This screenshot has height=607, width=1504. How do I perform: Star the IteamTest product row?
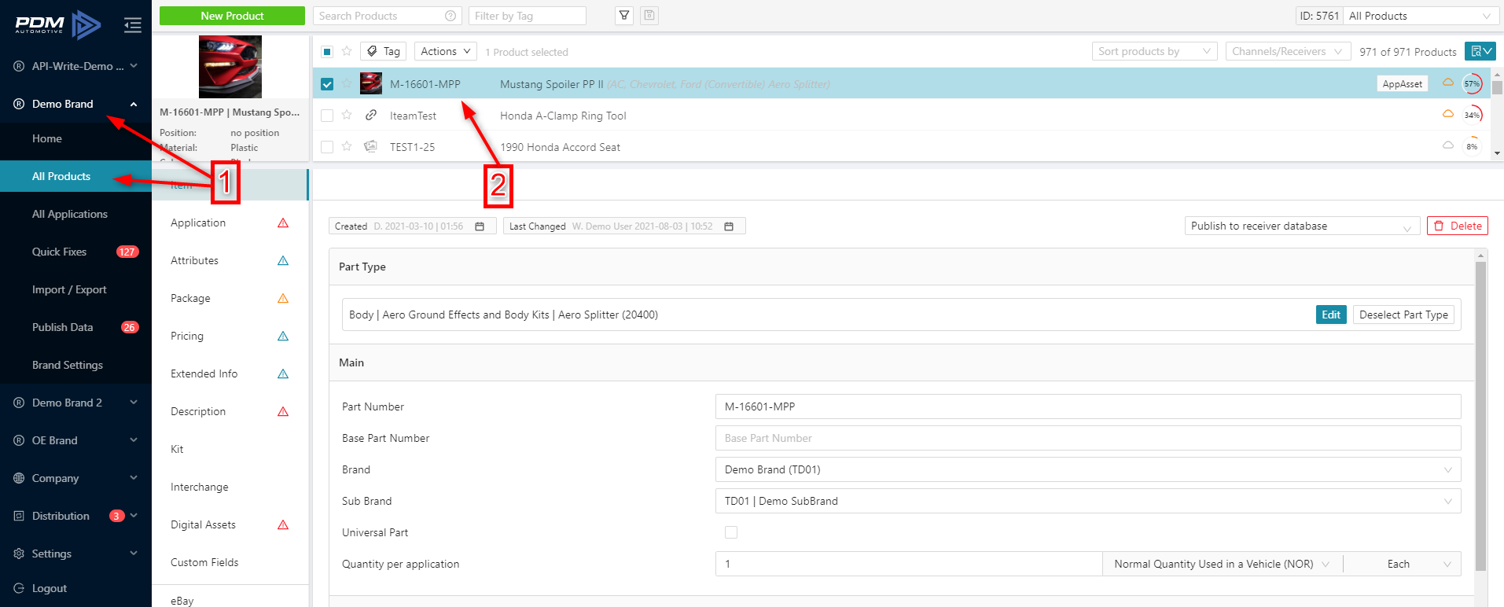[x=347, y=115]
